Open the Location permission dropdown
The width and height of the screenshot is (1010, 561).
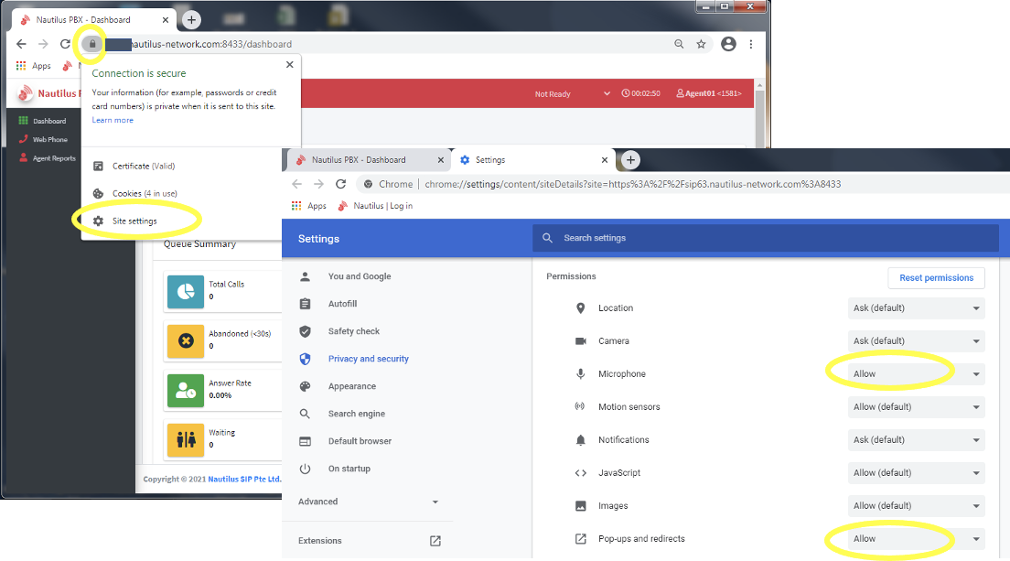(916, 307)
